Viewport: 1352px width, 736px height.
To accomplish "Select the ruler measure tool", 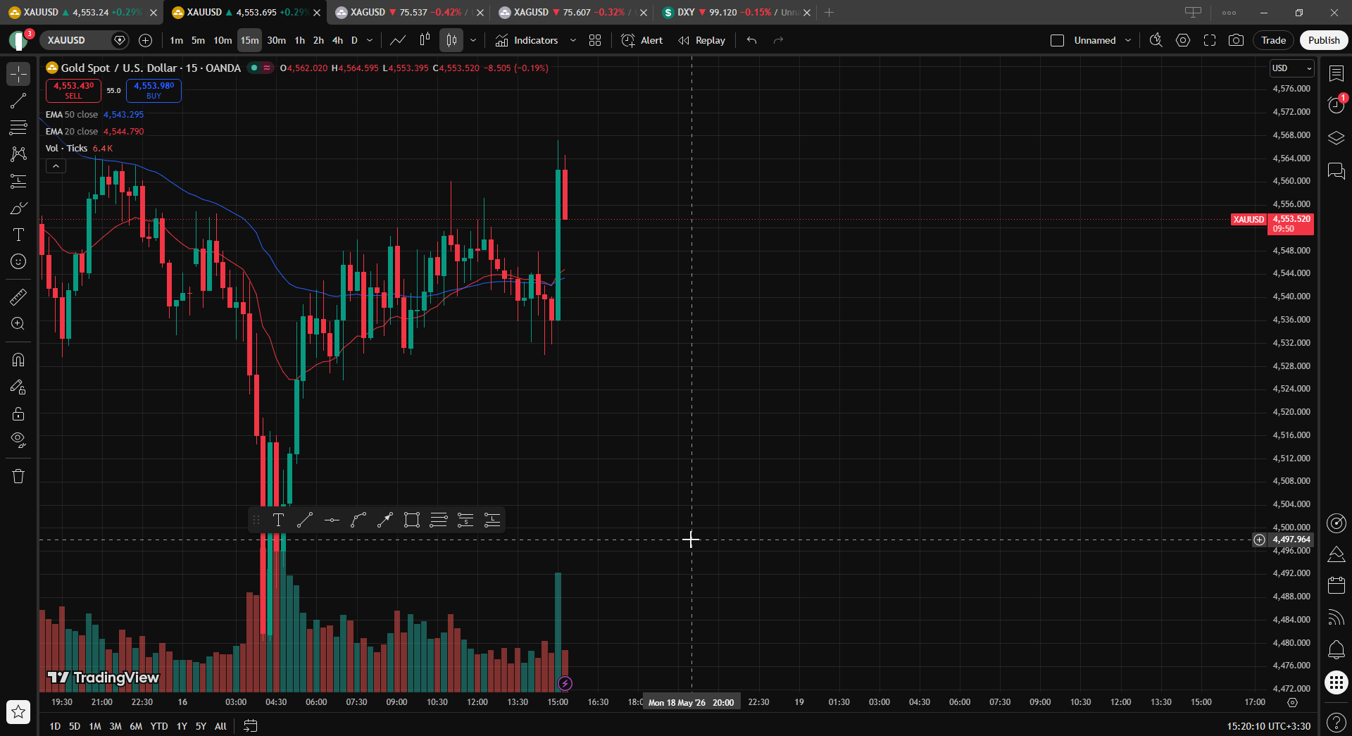I will 18,297.
